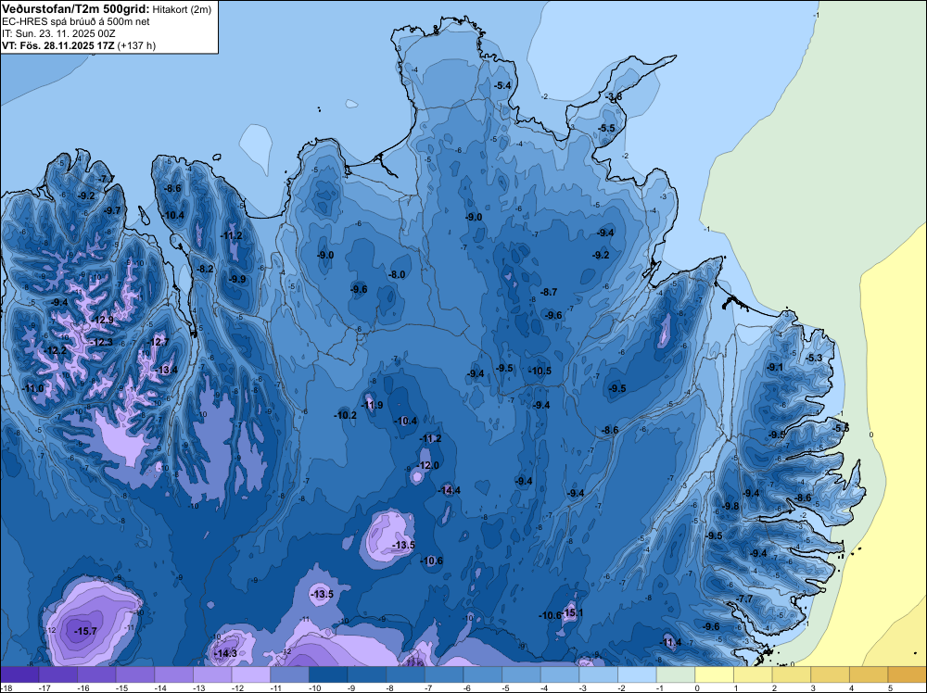This screenshot has height=693, width=927.
Task: Click legend swatch between 0 and 1
Action: click(714, 674)
